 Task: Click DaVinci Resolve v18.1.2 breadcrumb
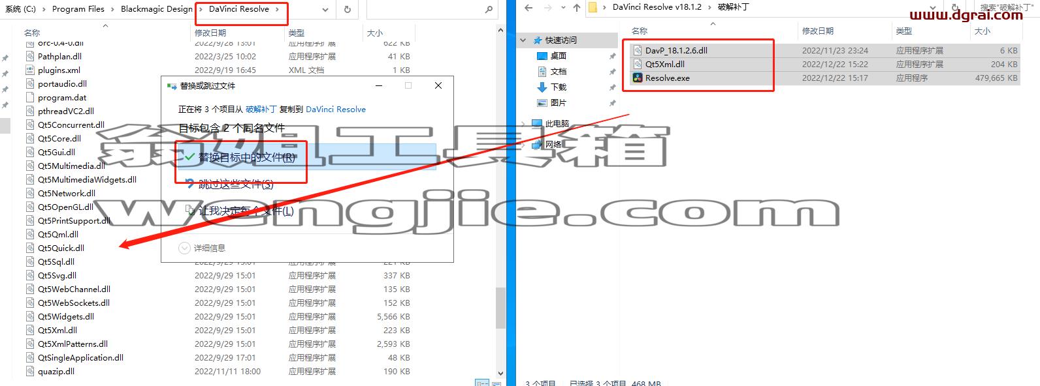657,7
